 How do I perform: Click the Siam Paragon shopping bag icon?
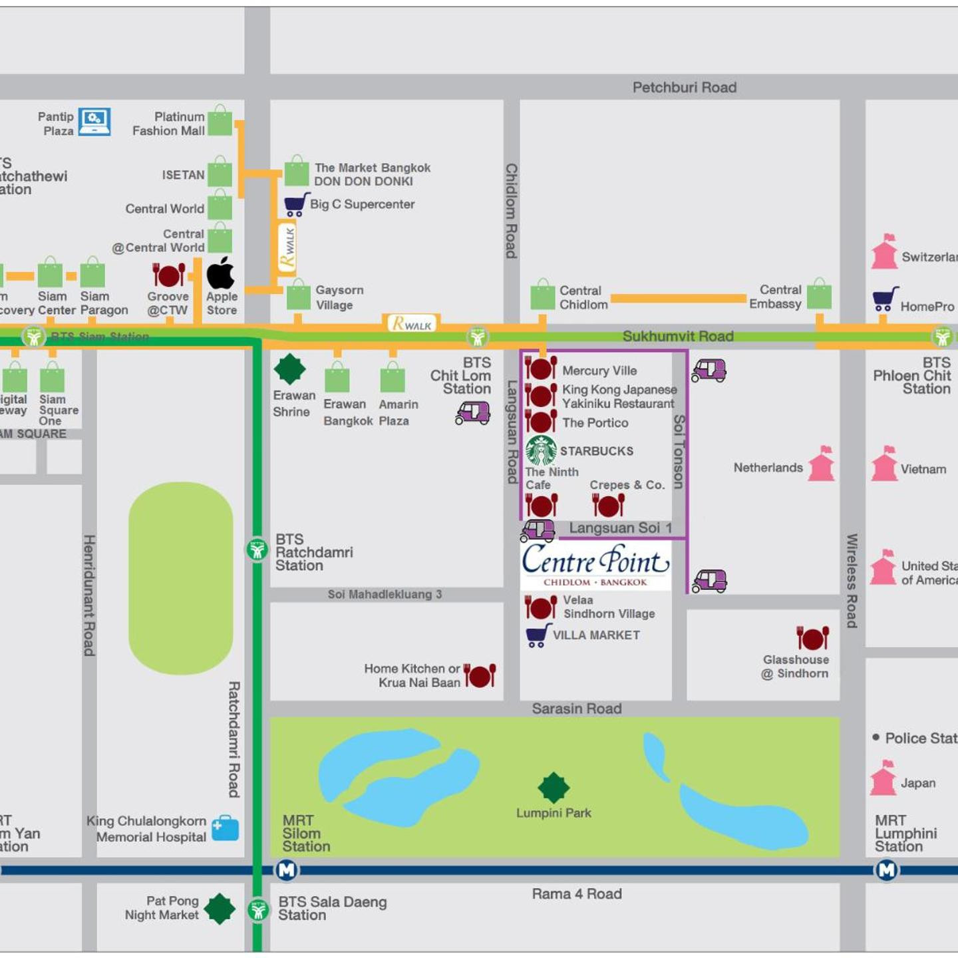click(x=92, y=272)
